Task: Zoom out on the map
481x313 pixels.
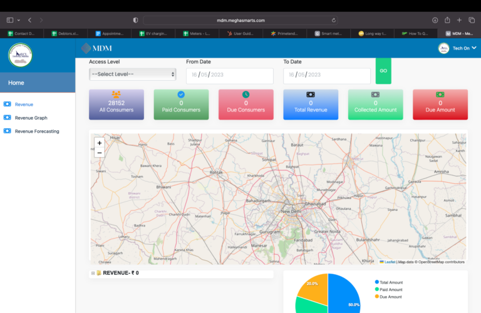Action: (x=100, y=153)
